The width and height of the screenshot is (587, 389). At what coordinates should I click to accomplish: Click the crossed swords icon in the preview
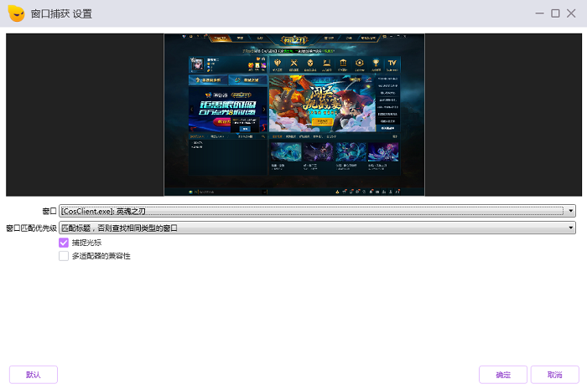[293, 63]
